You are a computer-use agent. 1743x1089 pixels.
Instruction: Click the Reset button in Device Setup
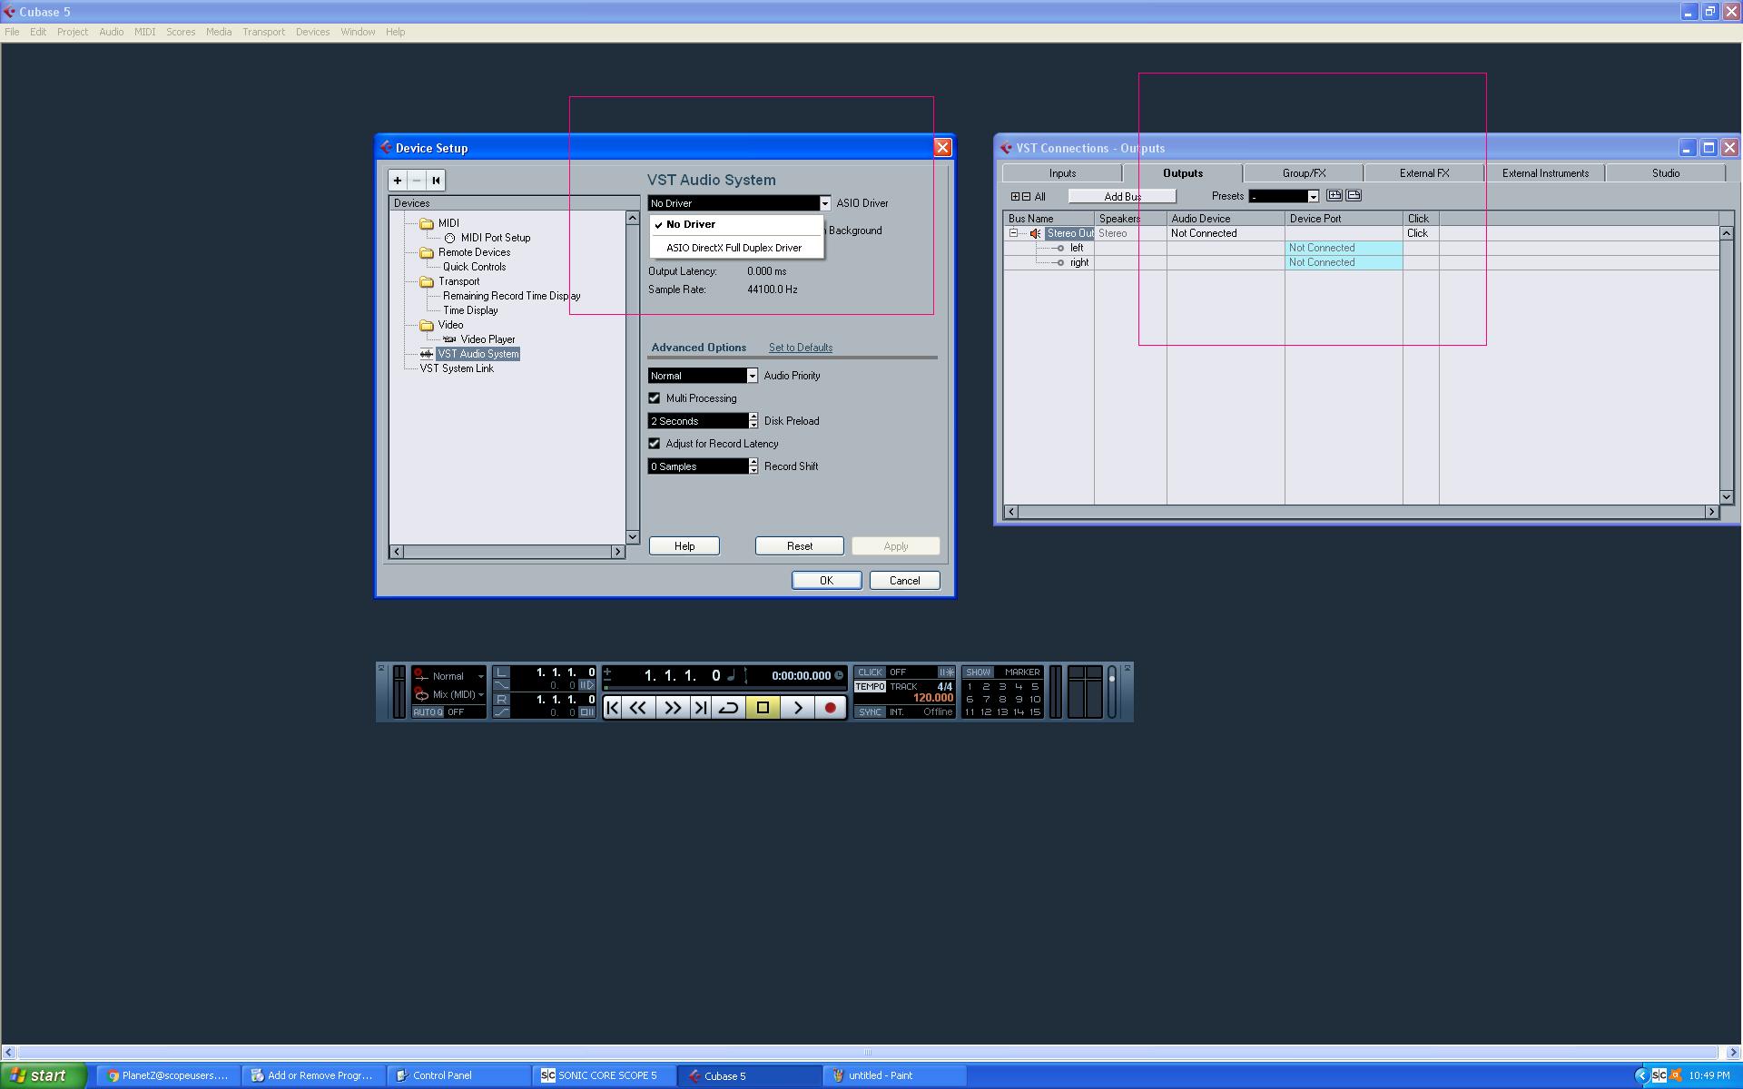click(x=799, y=546)
